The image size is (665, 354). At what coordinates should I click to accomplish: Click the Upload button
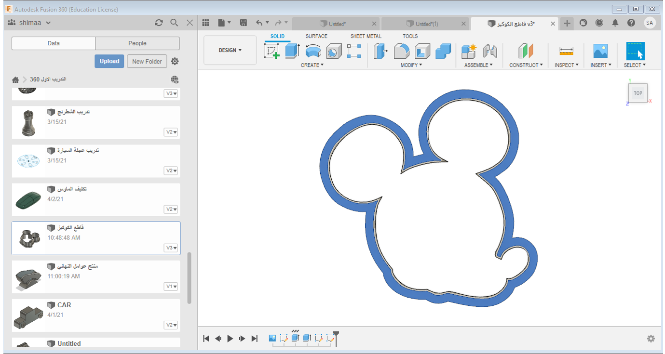tap(109, 61)
